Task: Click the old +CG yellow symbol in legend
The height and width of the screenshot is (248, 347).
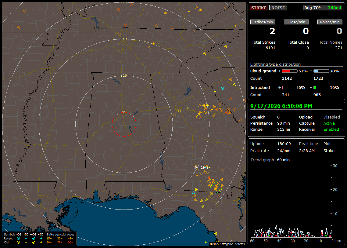Action: tap(34, 243)
